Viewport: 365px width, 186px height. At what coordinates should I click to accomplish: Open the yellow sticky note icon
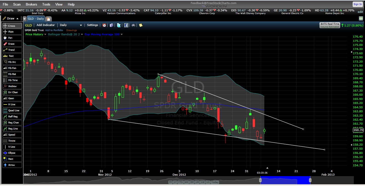tap(141, 25)
